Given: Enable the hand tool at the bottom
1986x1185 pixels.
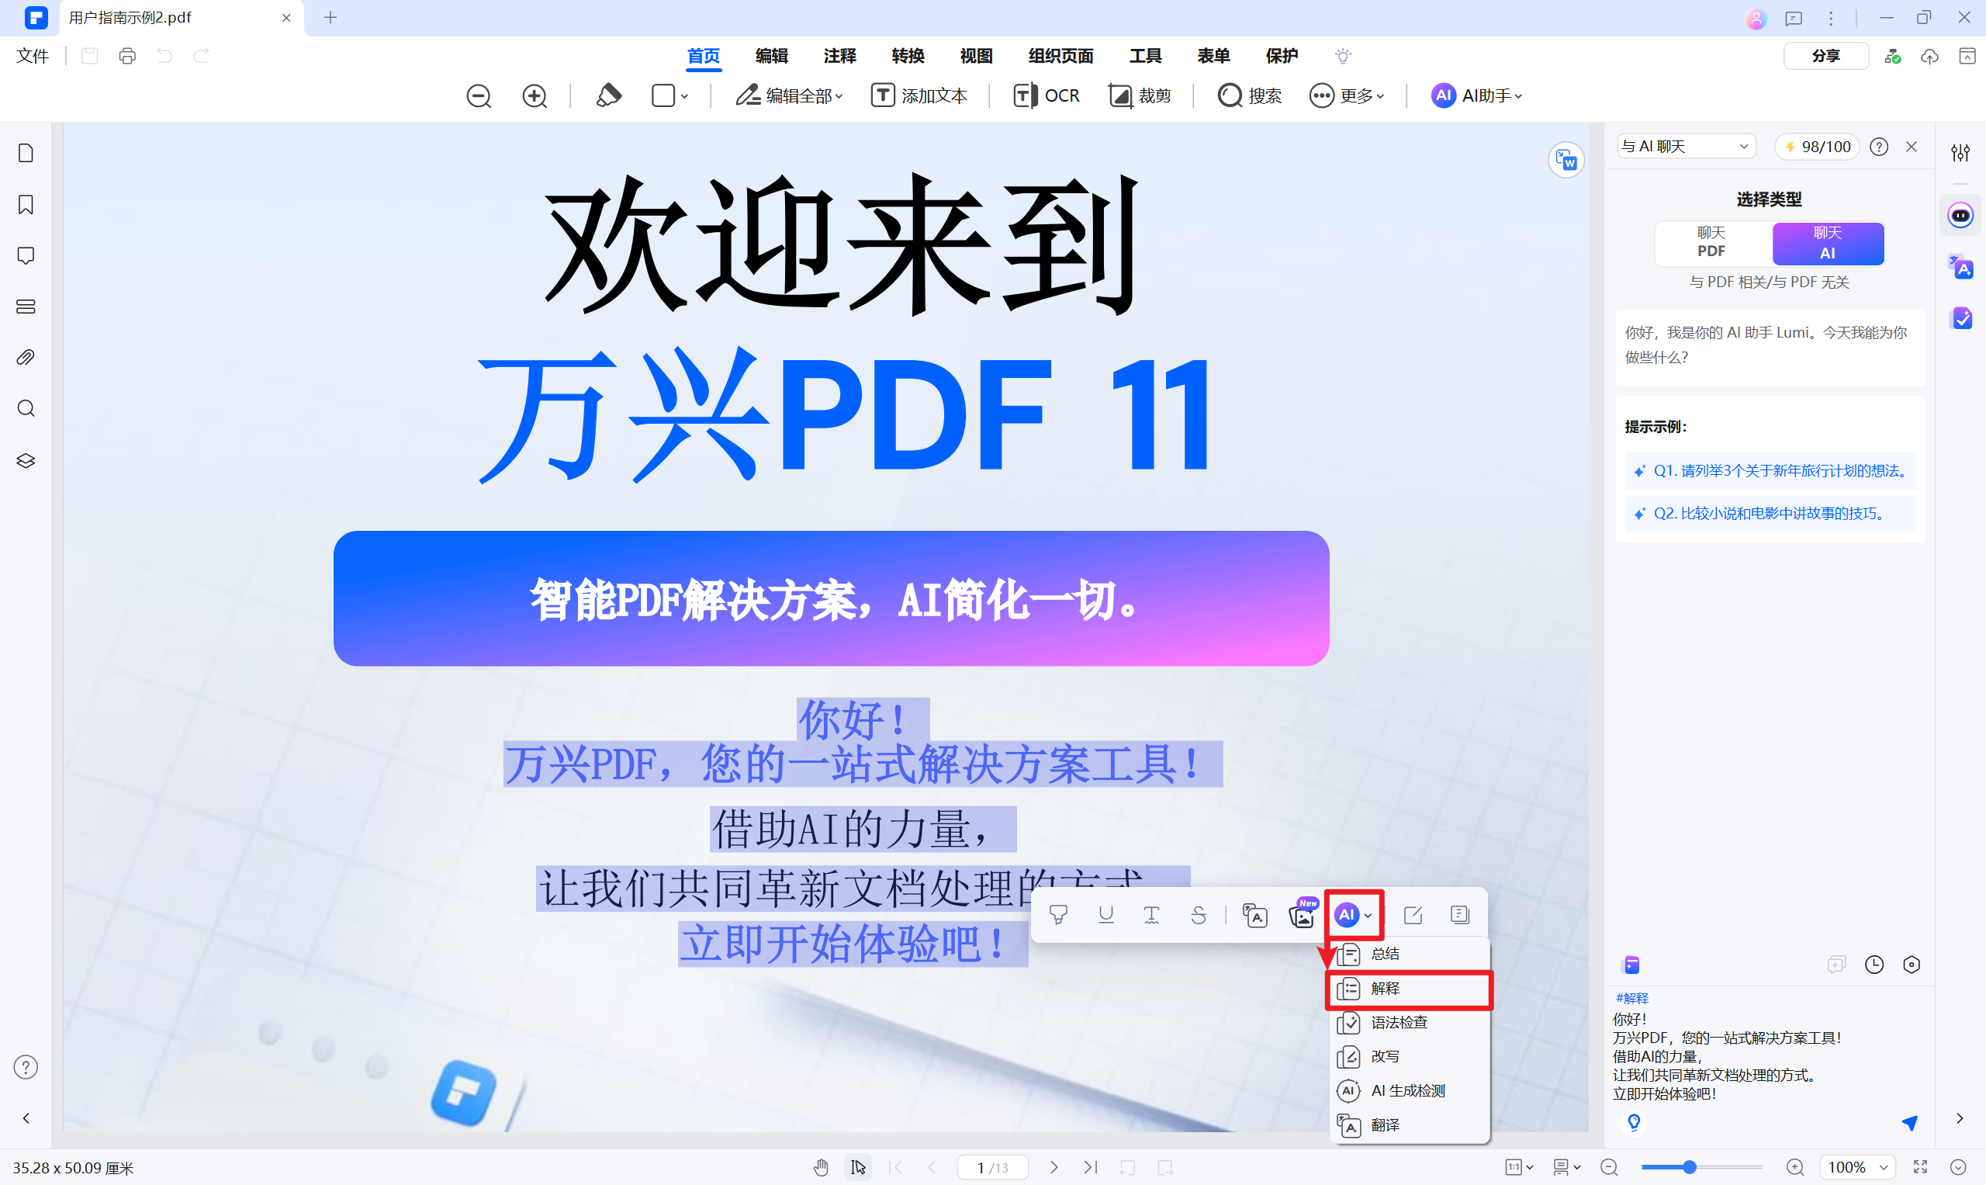Looking at the screenshot, I should pyautogui.click(x=822, y=1166).
